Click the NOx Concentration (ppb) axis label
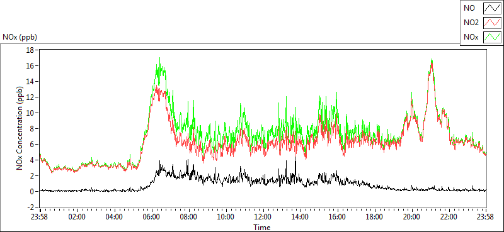The image size is (504, 232). 20,128
